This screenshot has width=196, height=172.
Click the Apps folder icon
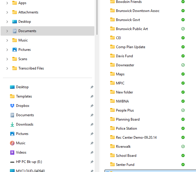(x=15, y=3)
